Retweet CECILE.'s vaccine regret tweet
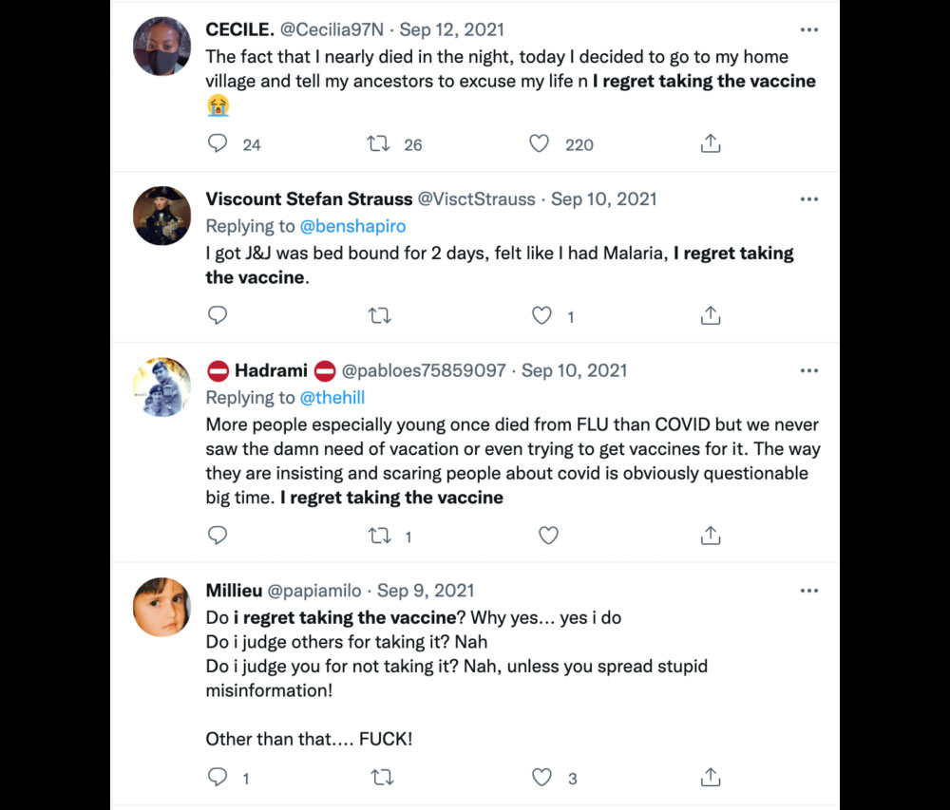 tap(378, 144)
